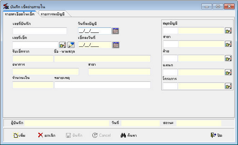Focus the หมายเหตุ remarks field
The width and height of the screenshot is (238, 145).
103,85
